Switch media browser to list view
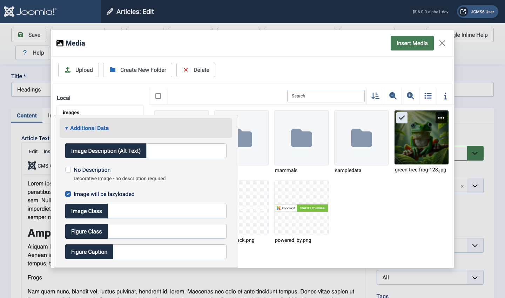 (428, 96)
